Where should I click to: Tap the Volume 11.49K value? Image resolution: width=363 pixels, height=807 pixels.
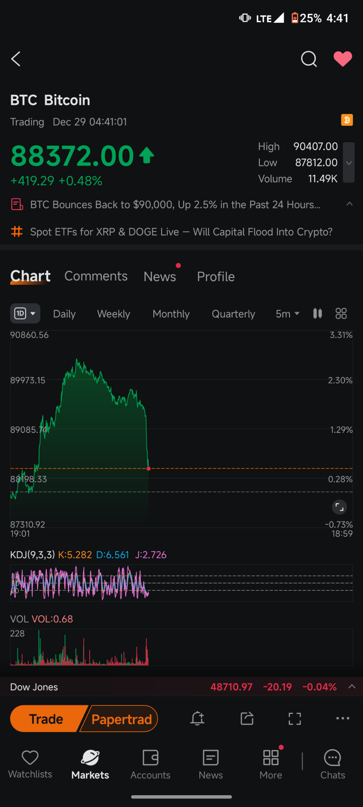(298, 179)
